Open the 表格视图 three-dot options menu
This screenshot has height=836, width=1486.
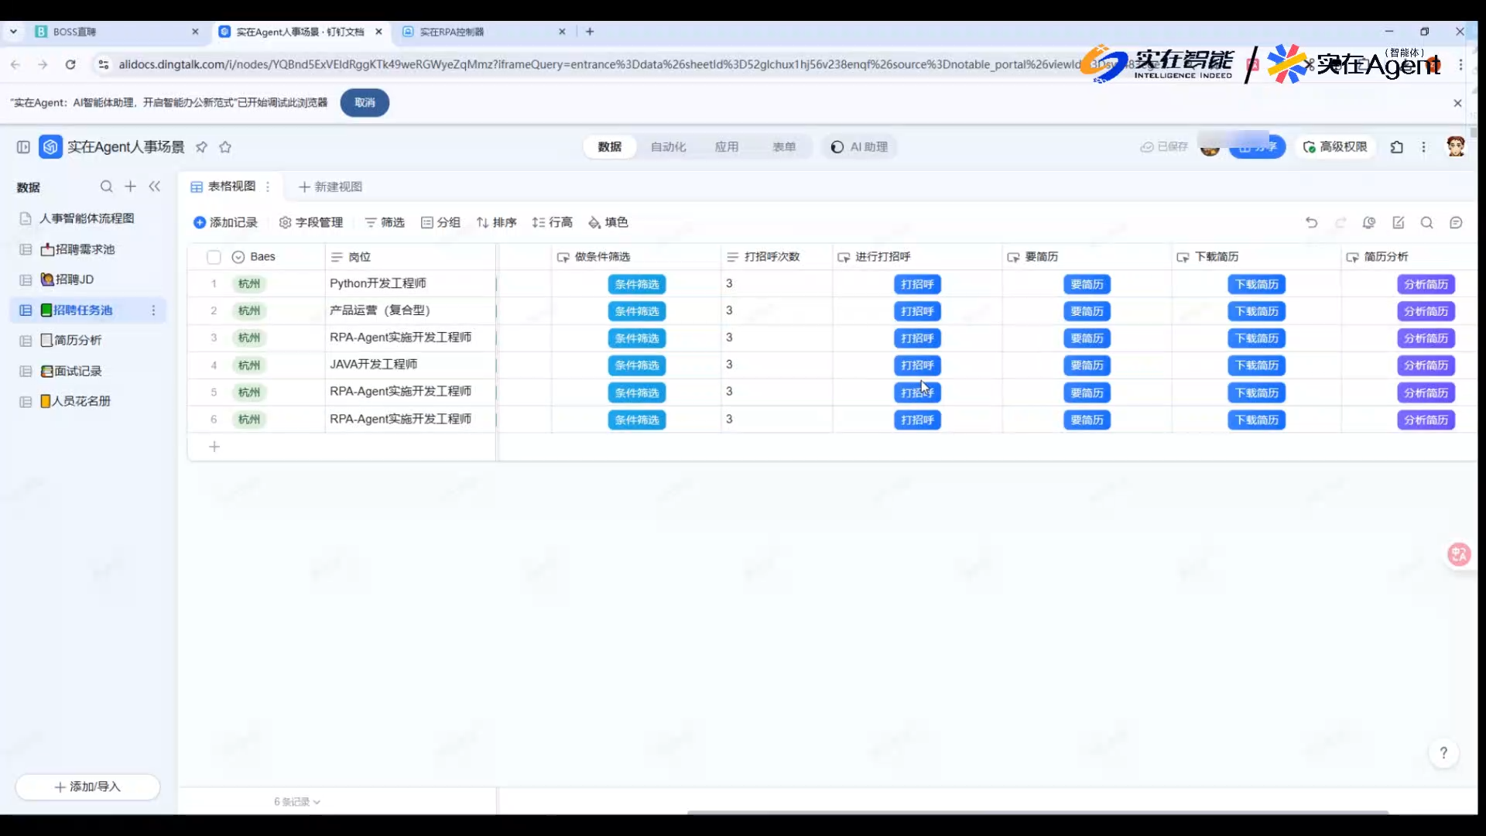pyautogui.click(x=268, y=187)
